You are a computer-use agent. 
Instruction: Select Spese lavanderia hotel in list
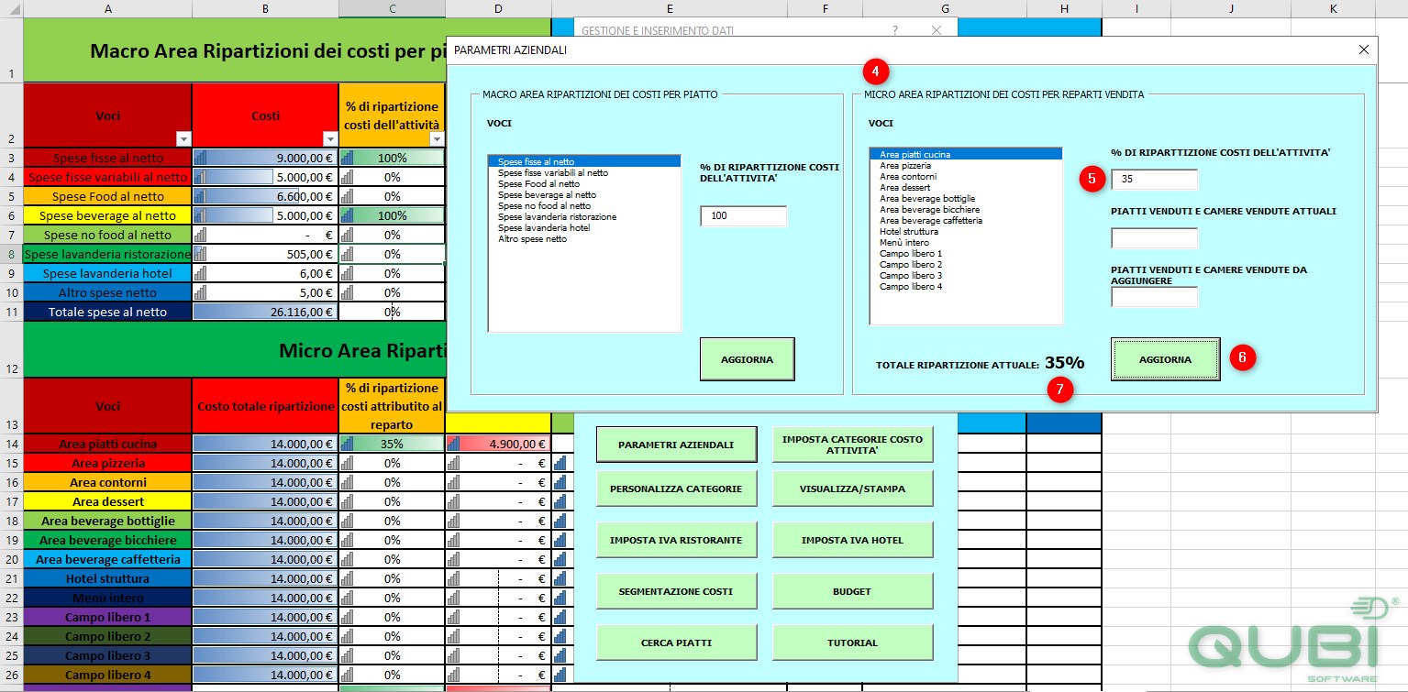(584, 227)
